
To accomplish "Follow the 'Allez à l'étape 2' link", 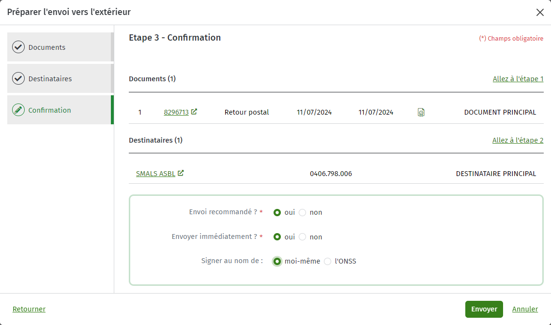I will click(x=518, y=140).
